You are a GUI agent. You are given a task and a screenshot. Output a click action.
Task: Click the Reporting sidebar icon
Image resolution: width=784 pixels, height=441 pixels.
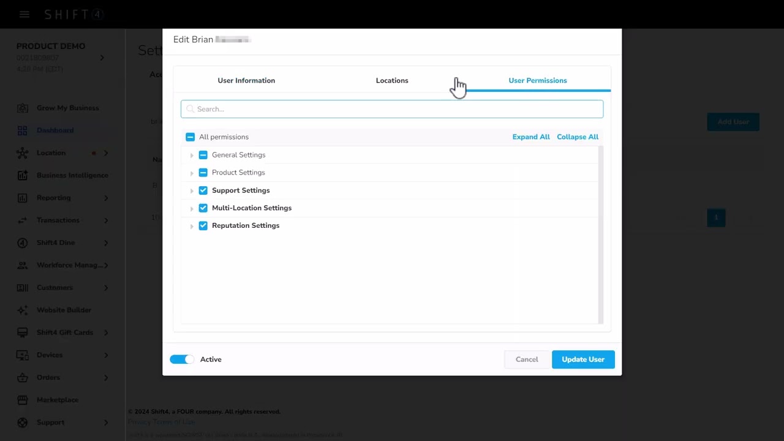click(x=23, y=198)
